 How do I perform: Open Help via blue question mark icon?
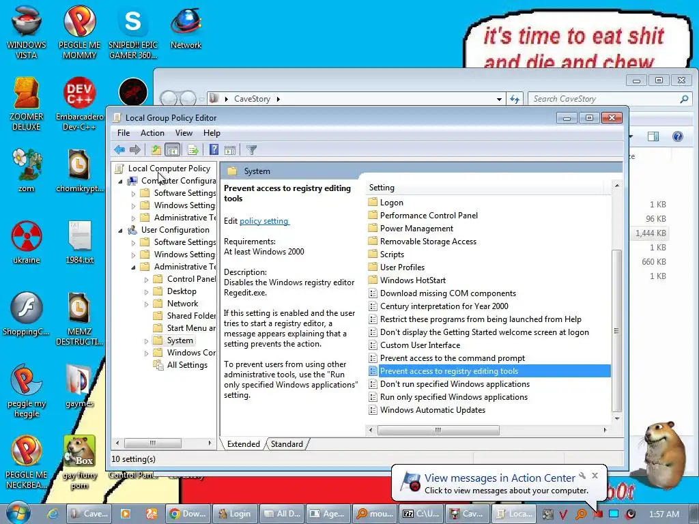click(x=214, y=149)
